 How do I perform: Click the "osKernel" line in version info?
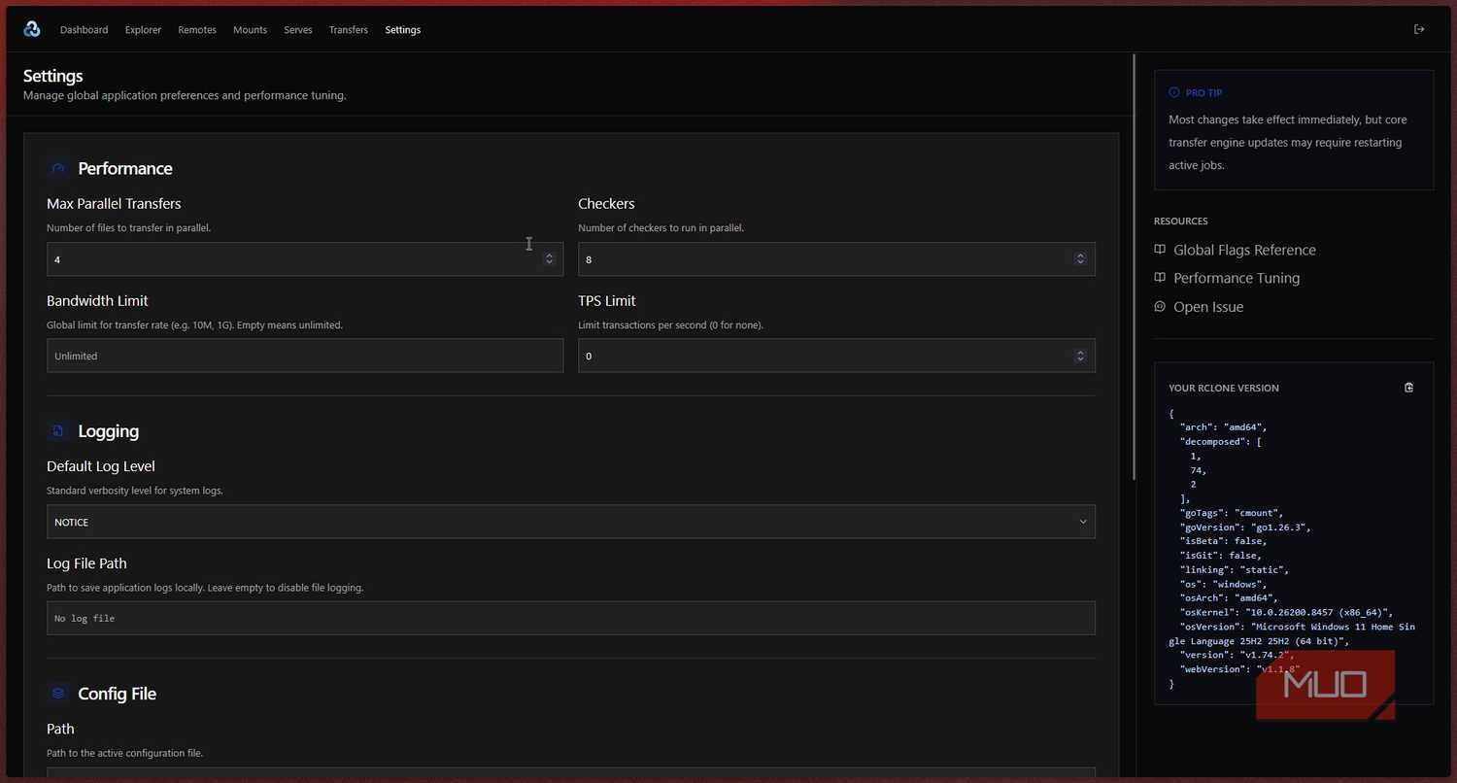point(1286,613)
